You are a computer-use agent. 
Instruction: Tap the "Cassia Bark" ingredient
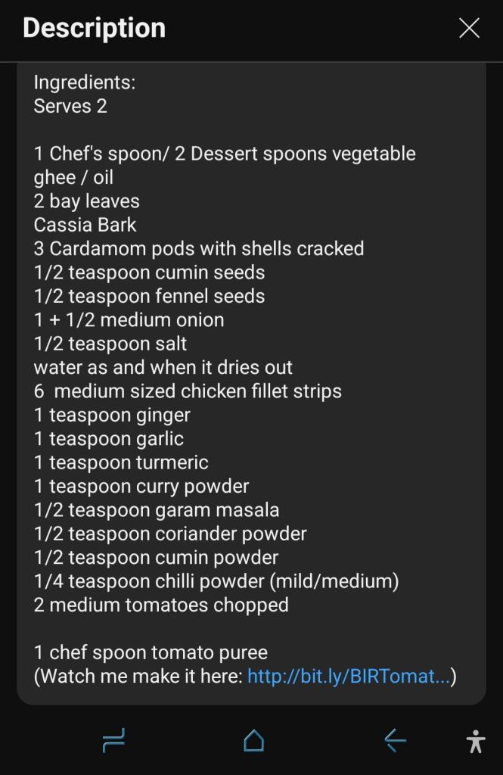pos(85,225)
